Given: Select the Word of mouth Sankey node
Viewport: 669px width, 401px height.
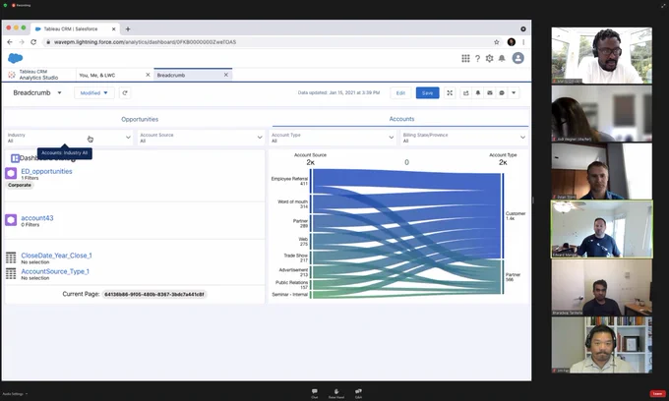Looking at the screenshot, I should [x=311, y=203].
